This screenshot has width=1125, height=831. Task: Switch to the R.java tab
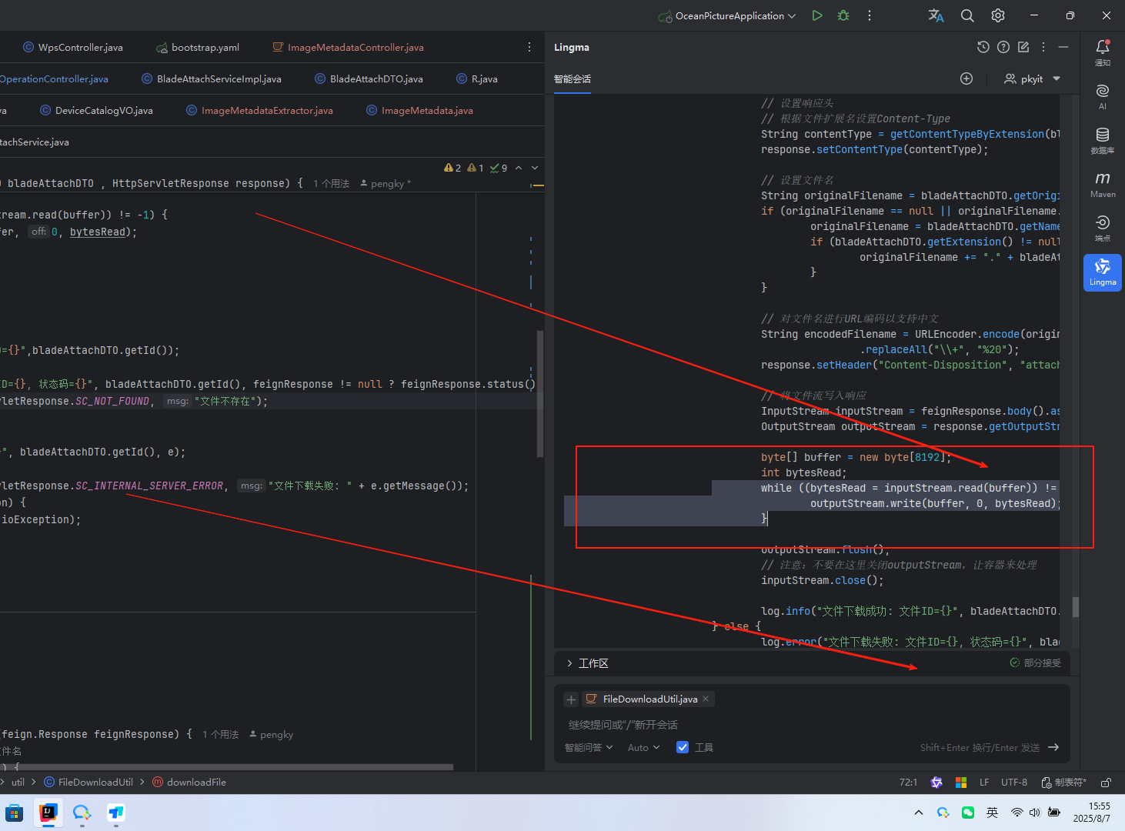click(x=477, y=78)
